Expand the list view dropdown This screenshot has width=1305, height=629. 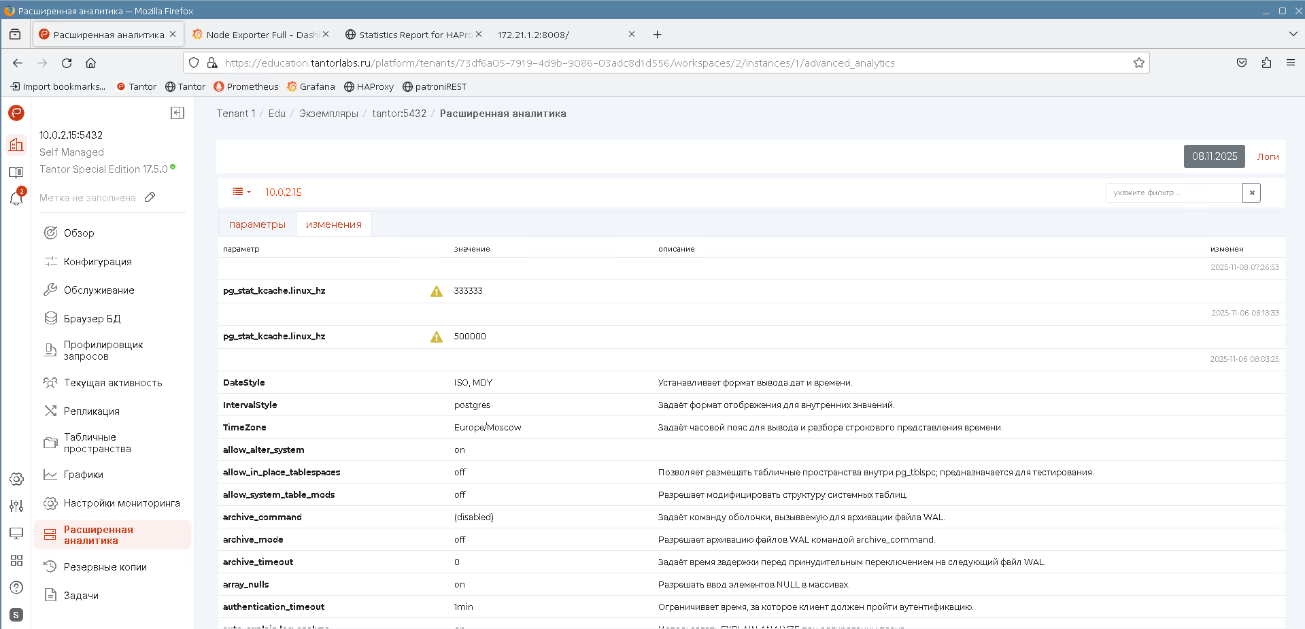[x=241, y=192]
